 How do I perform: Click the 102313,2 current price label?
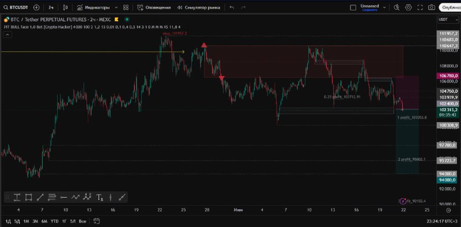tap(448, 109)
